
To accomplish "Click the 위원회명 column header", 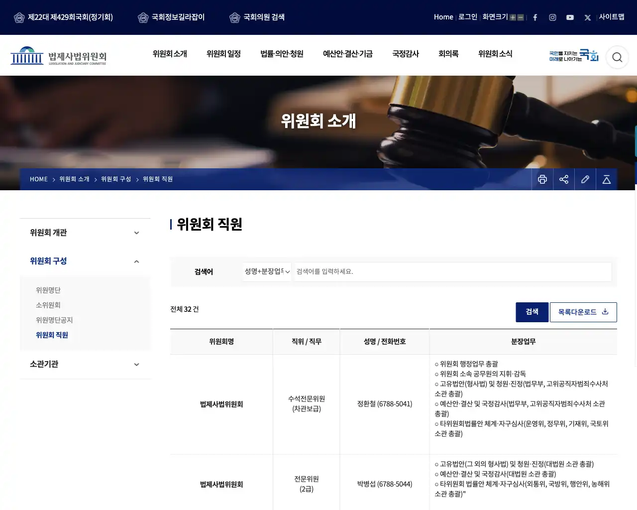I will pos(221,342).
